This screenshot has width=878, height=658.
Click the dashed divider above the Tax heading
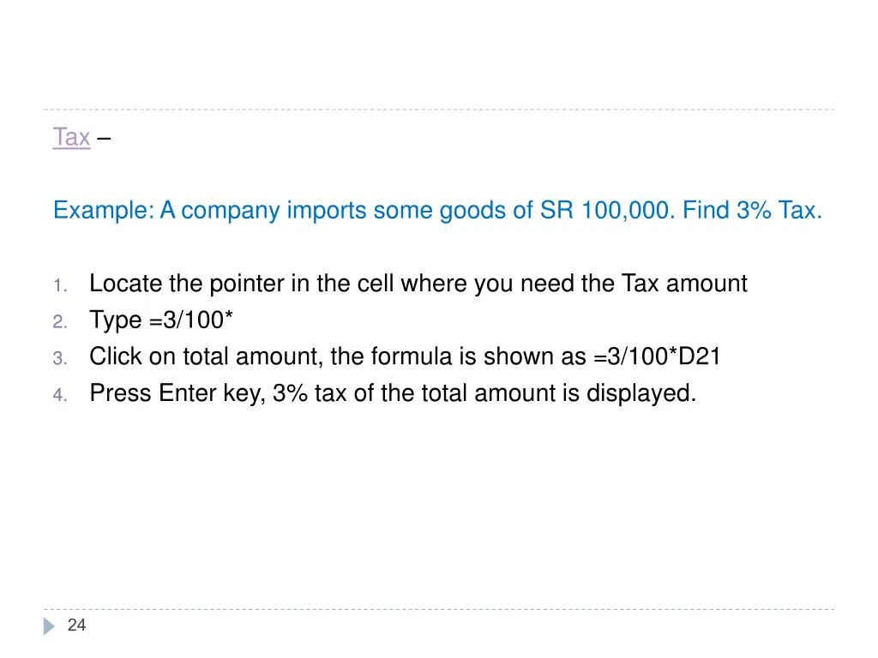tap(439, 110)
